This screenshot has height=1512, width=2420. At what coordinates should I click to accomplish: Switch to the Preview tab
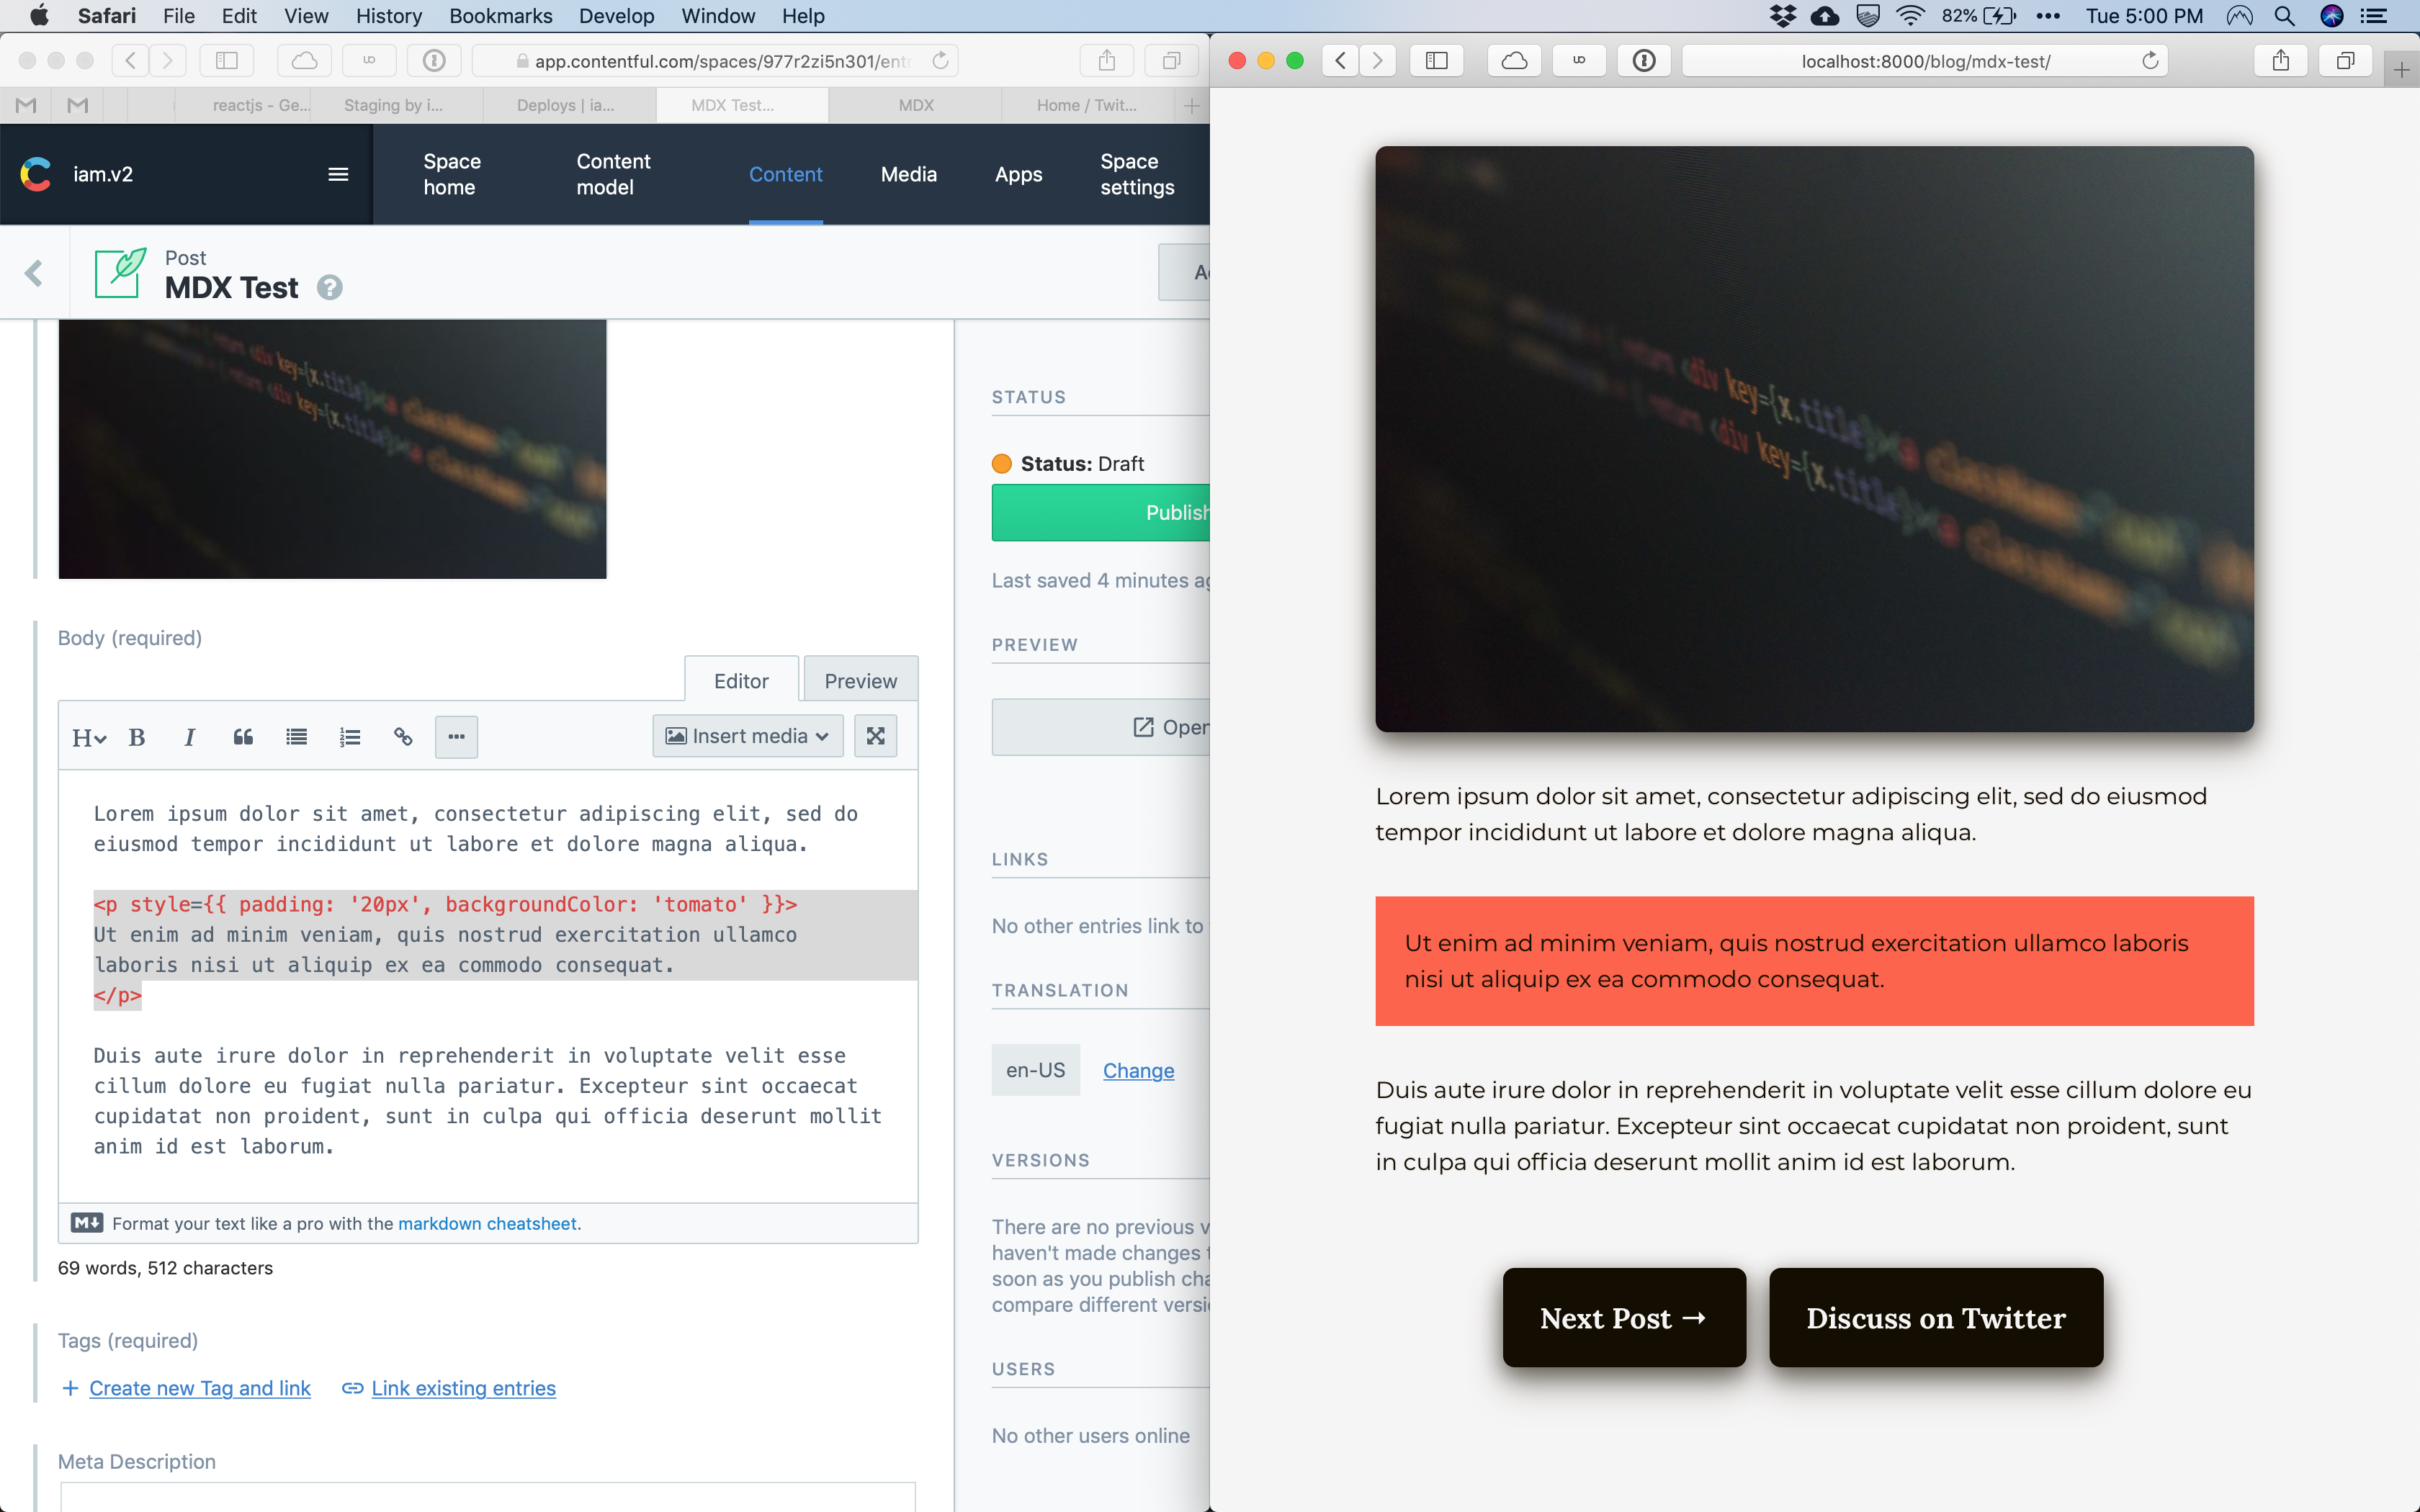tap(860, 681)
